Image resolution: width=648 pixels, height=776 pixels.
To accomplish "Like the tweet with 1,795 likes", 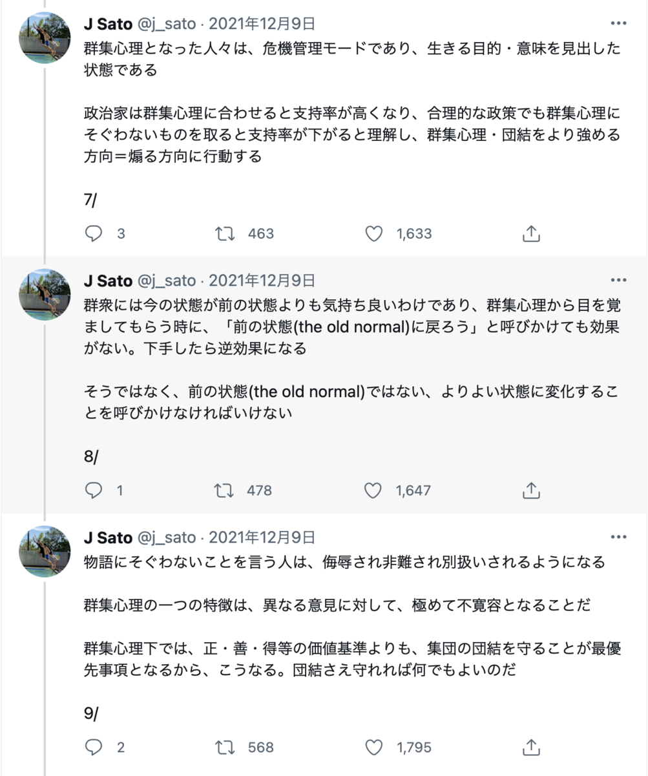I will pyautogui.click(x=373, y=748).
